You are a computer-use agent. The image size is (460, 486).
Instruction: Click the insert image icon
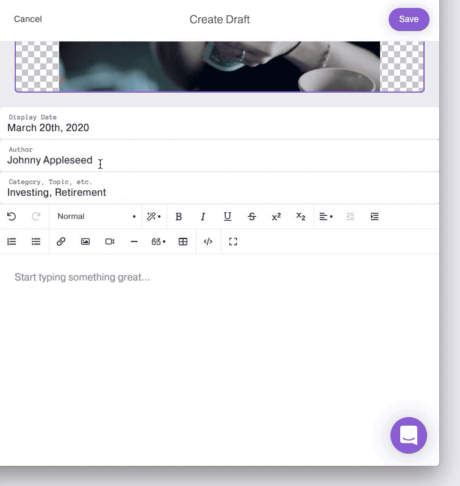pos(85,241)
